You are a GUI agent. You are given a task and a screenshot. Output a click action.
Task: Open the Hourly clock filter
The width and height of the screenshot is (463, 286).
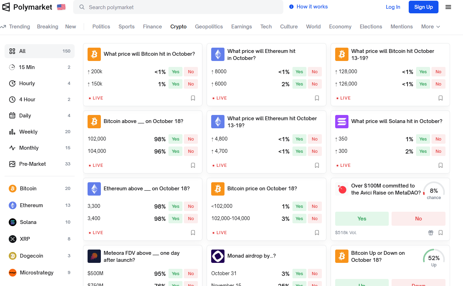pos(12,83)
